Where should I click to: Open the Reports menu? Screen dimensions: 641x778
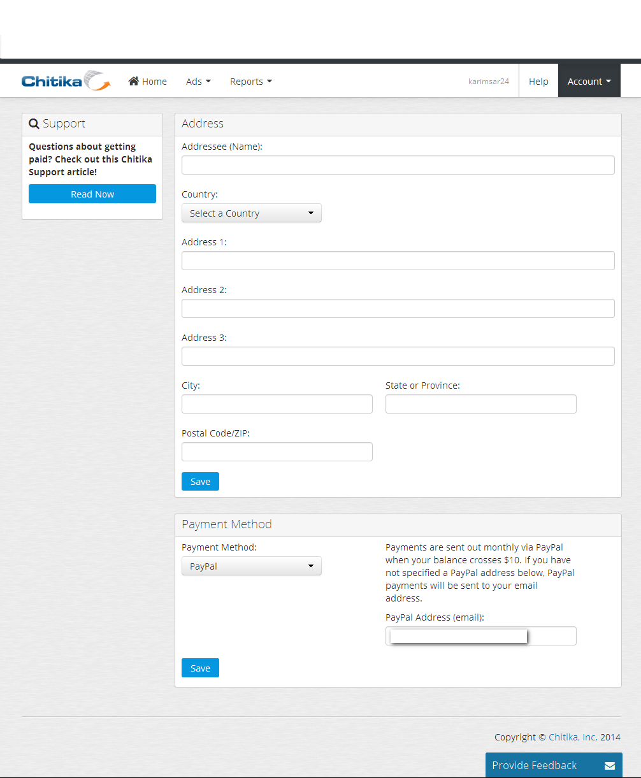[251, 82]
